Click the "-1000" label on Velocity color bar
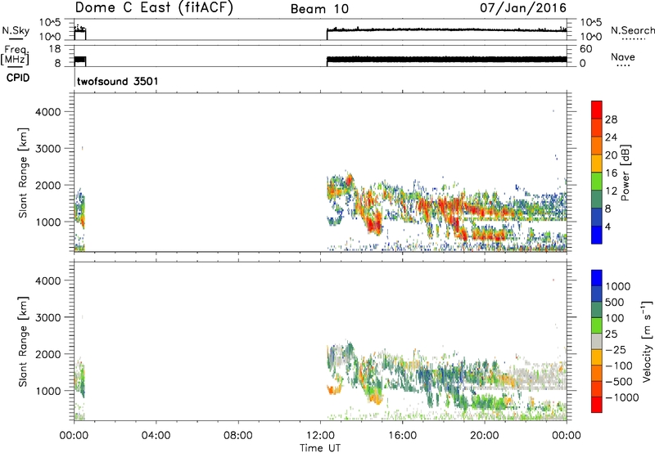This screenshot has width=655, height=453. point(621,397)
